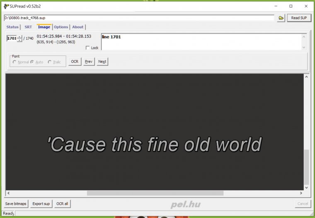Click the file path field with 00800.track_4768.sup
This screenshot has height=218, width=315.
pyautogui.click(x=139, y=18)
